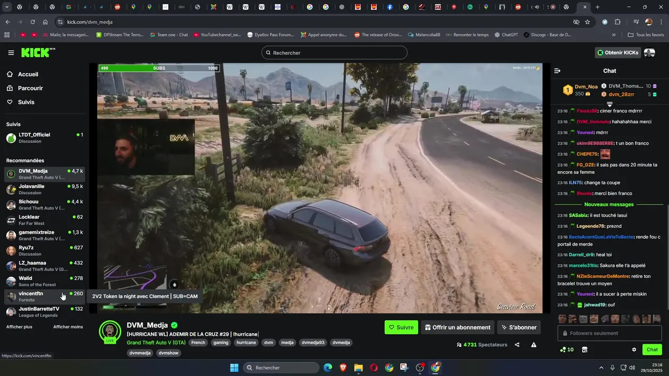
Task: Open user profile avatar menu on Kick
Action: coord(650,53)
